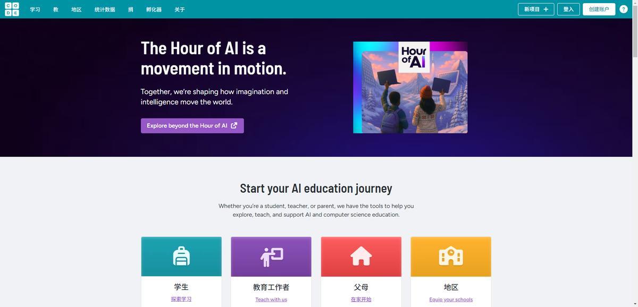Click the yellow school building icon
This screenshot has height=307, width=638.
point(451,257)
